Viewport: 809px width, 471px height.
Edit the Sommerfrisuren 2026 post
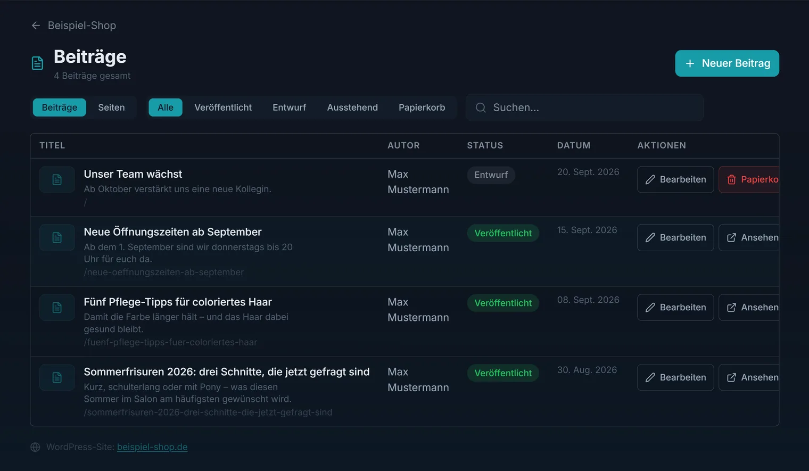pyautogui.click(x=675, y=377)
